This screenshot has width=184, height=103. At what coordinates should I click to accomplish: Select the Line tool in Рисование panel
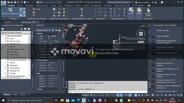click(95, 9)
